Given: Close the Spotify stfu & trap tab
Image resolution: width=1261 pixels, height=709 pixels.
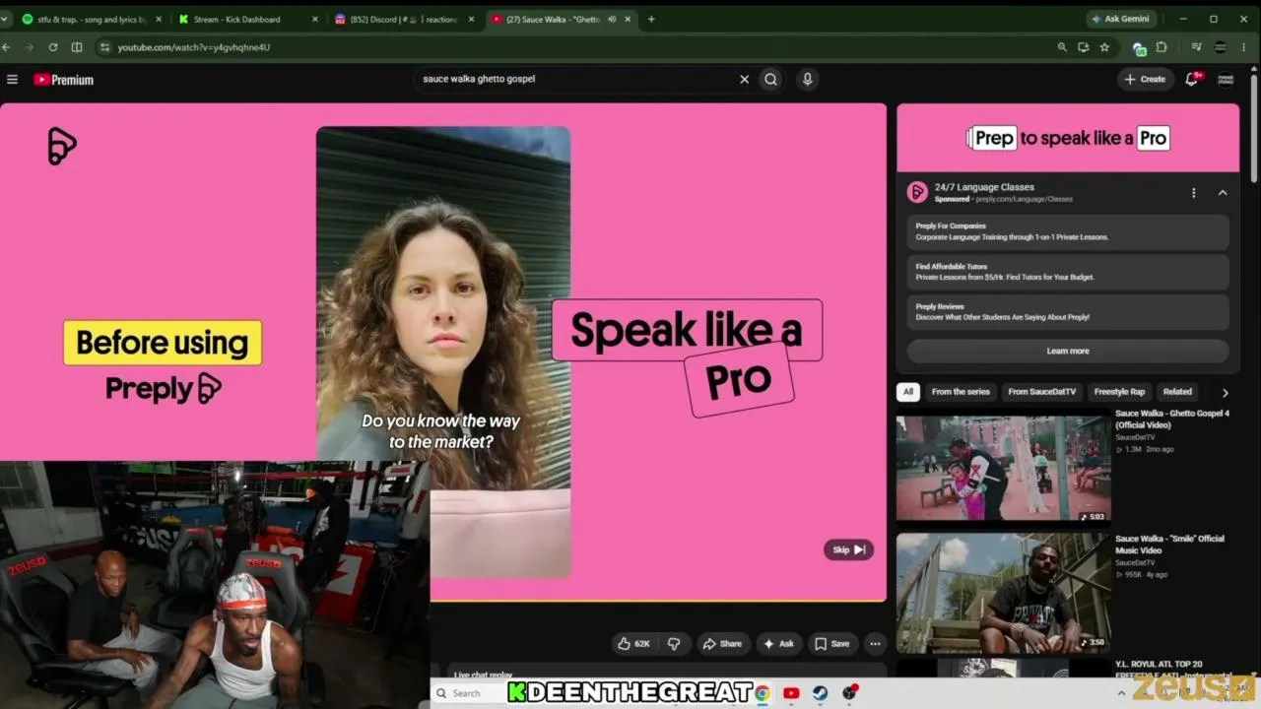Looking at the screenshot, I should click(x=158, y=19).
